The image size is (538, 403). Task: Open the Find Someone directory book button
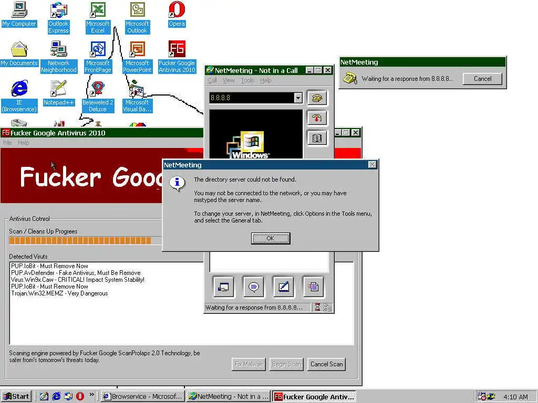point(317,138)
